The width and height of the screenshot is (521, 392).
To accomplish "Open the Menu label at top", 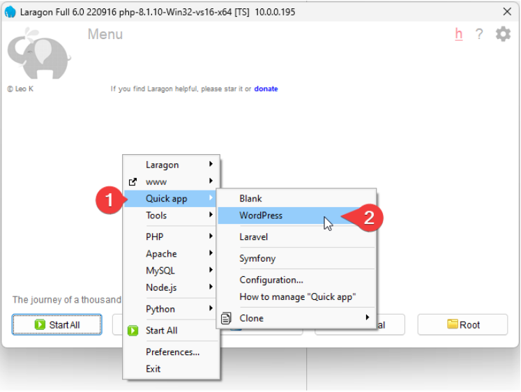I will [105, 34].
